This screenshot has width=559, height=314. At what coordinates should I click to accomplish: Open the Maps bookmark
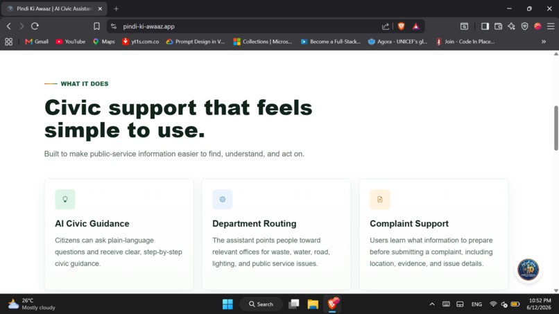click(104, 42)
